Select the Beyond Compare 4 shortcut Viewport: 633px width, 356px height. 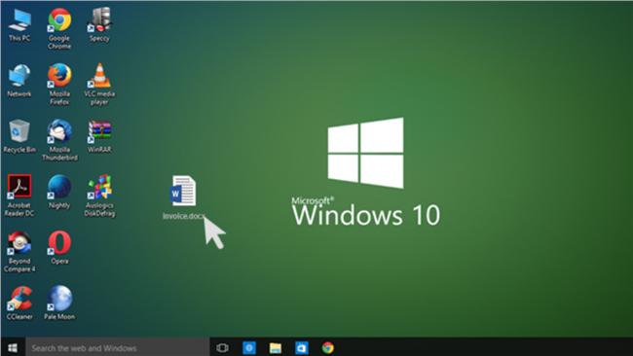(x=19, y=251)
